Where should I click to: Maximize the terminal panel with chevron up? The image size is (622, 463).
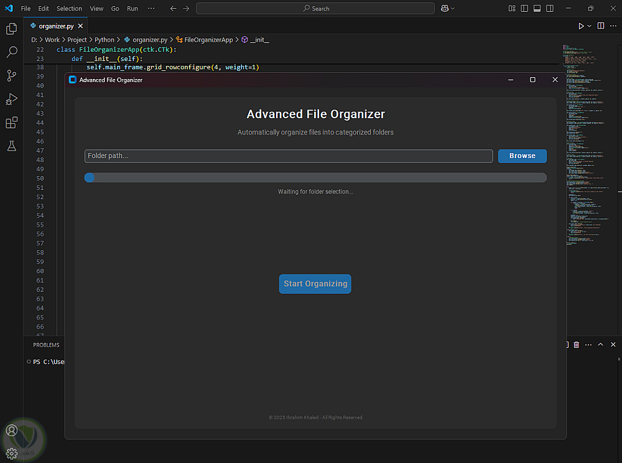tap(601, 345)
